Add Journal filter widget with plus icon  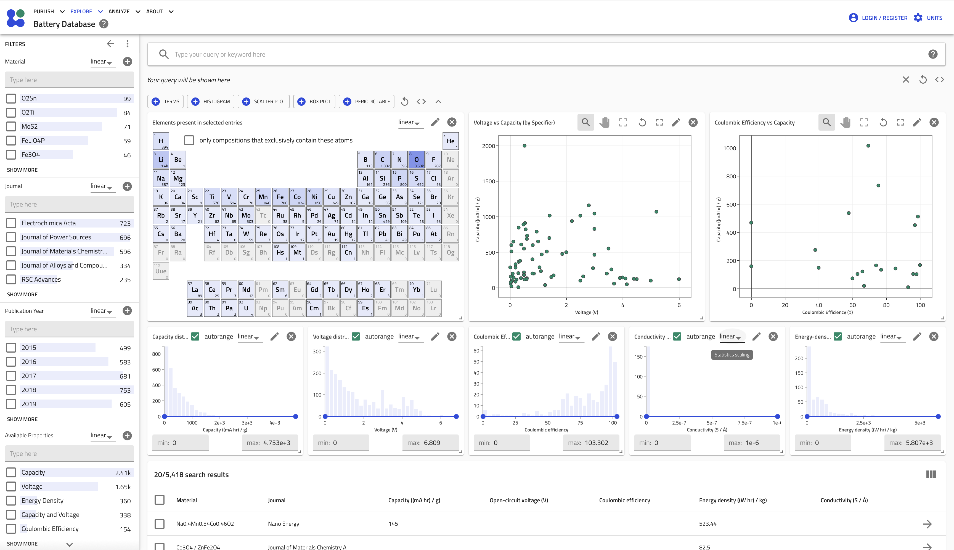point(127,186)
